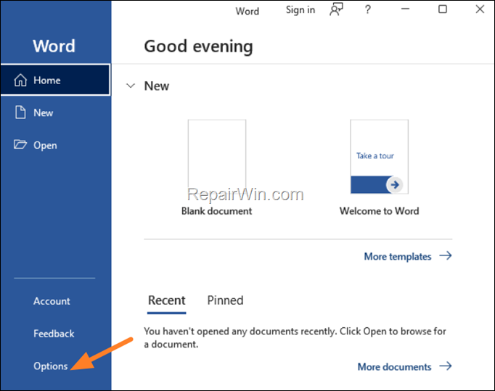
Task: Click the 'You haven't opened any documents' message
Action: 295,337
